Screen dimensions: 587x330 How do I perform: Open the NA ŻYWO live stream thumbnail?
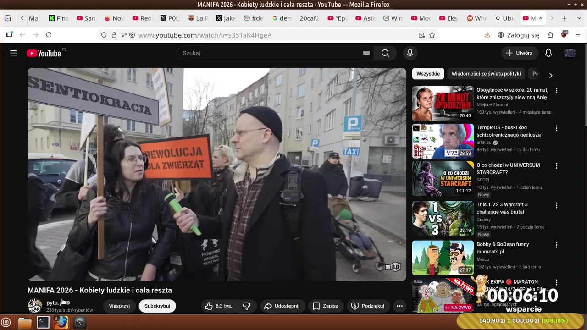tap(443, 295)
